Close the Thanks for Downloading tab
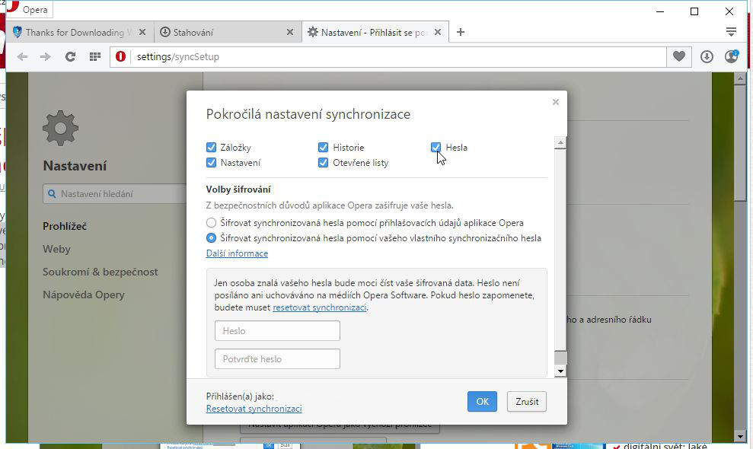 point(142,32)
